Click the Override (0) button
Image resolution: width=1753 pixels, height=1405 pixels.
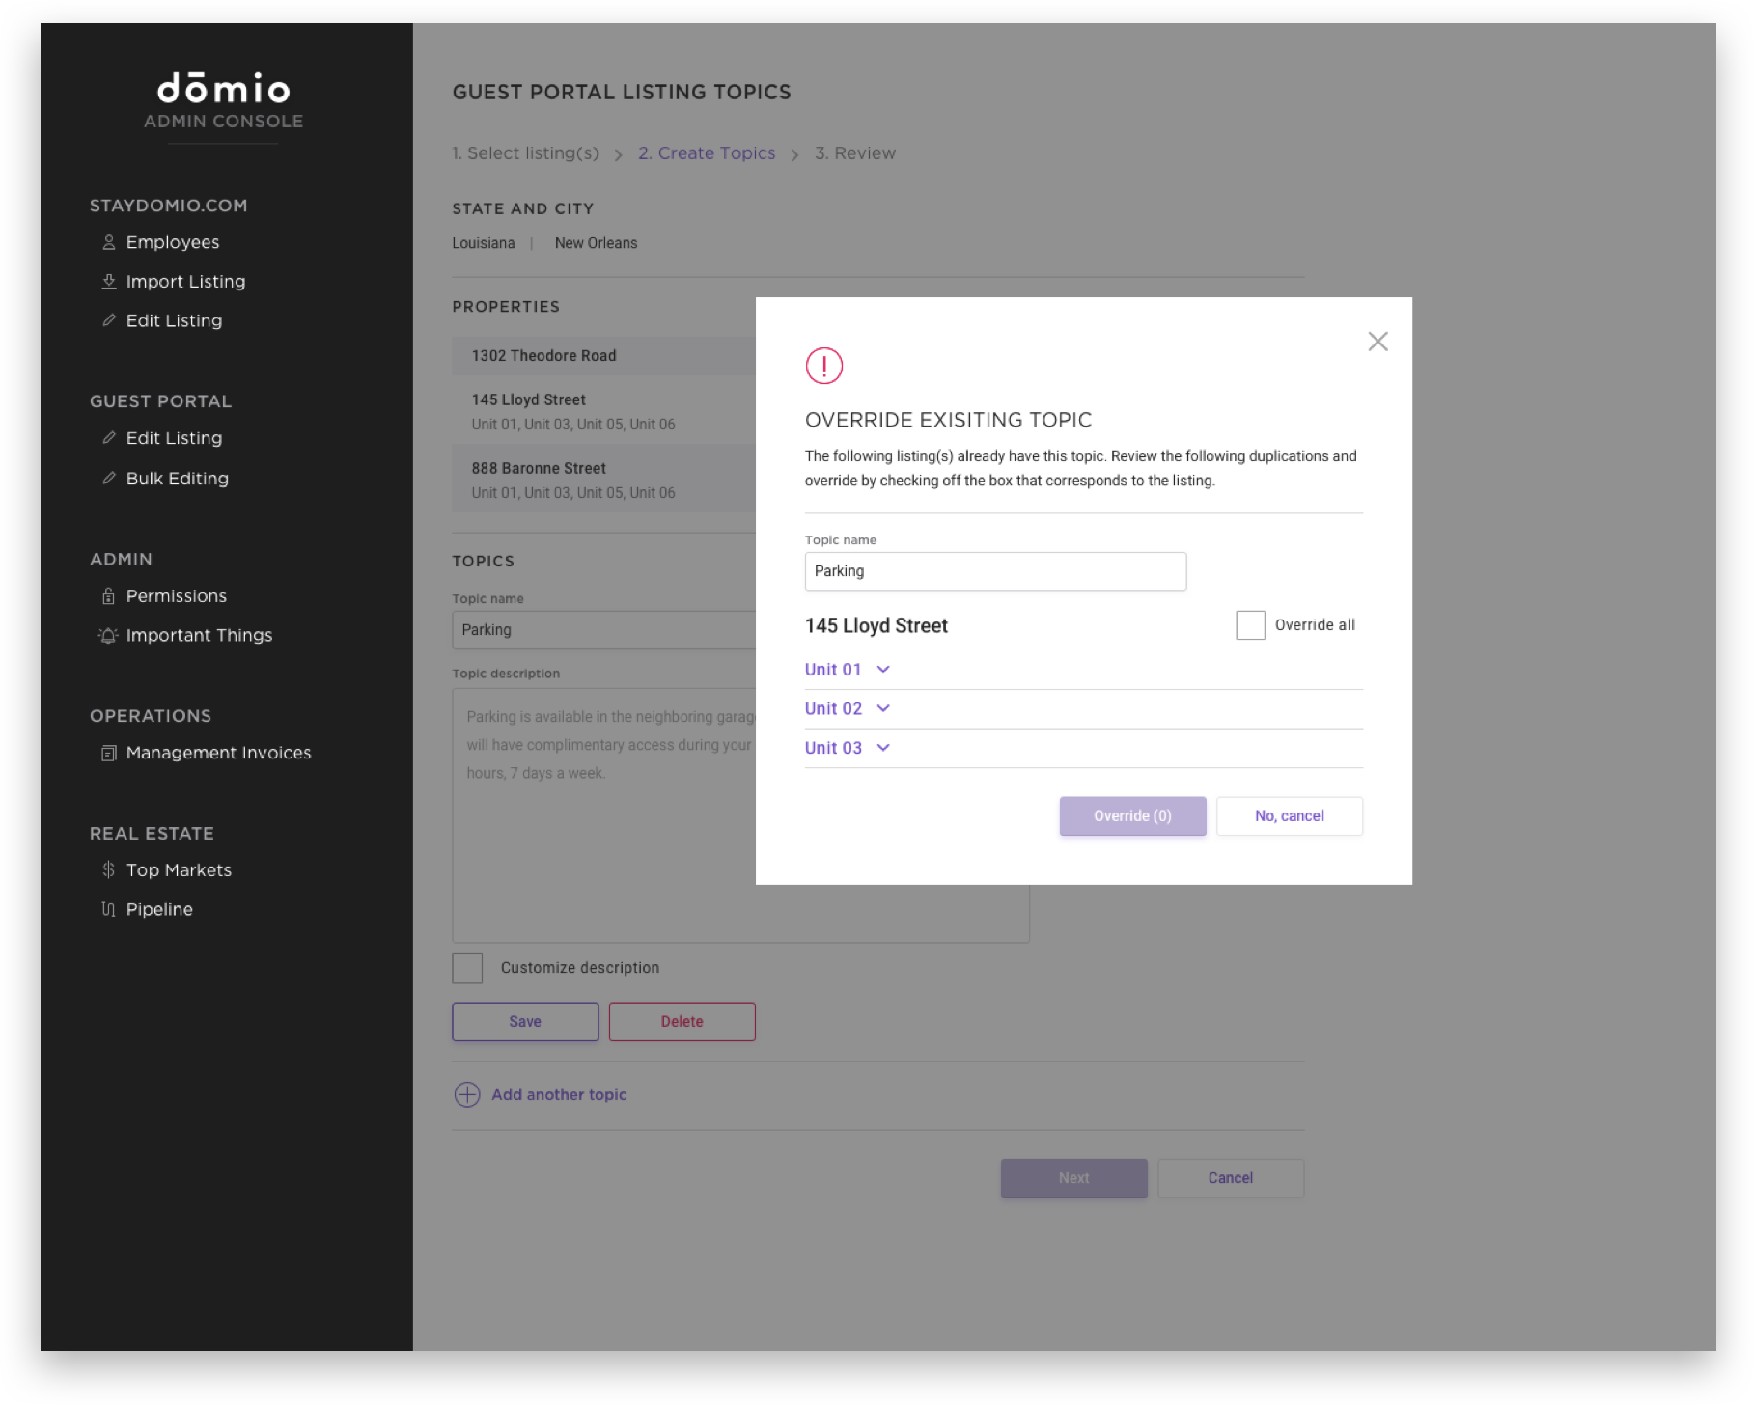point(1132,815)
